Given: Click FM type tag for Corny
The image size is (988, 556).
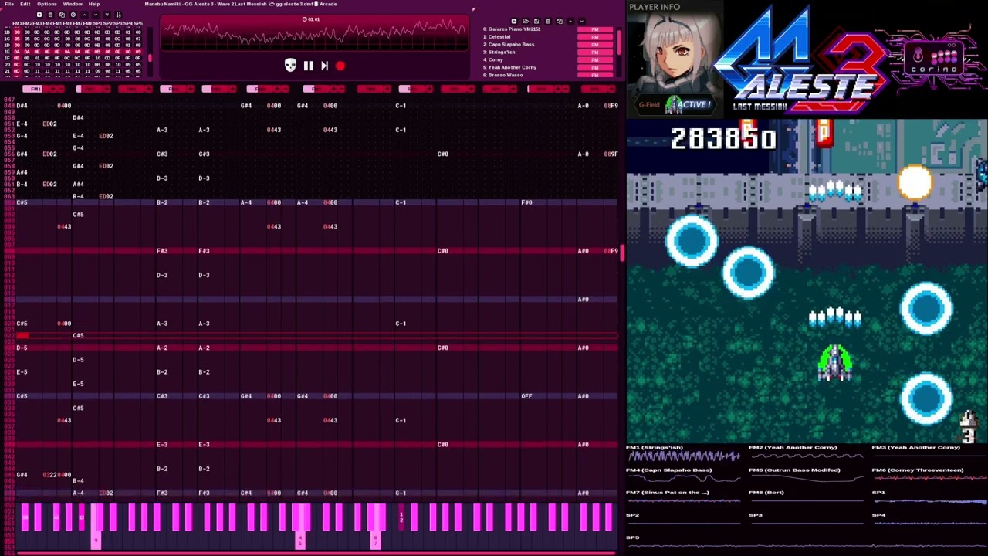Looking at the screenshot, I should pos(595,59).
